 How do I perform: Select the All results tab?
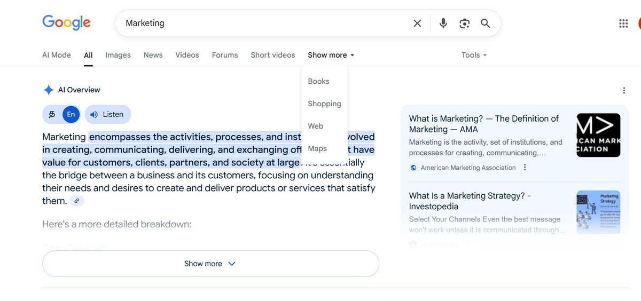coord(88,55)
